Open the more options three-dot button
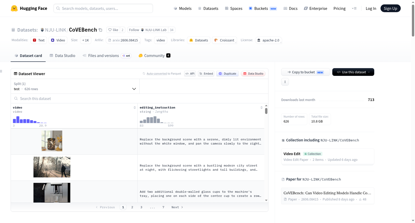This screenshot has height=223, width=415. click(285, 82)
